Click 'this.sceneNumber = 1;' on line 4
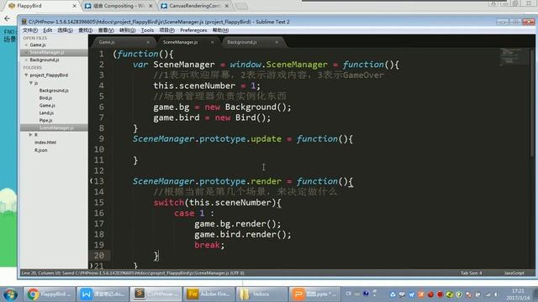The width and height of the screenshot is (538, 302). [207, 86]
